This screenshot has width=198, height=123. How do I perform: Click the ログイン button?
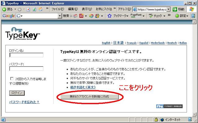tap(17, 93)
